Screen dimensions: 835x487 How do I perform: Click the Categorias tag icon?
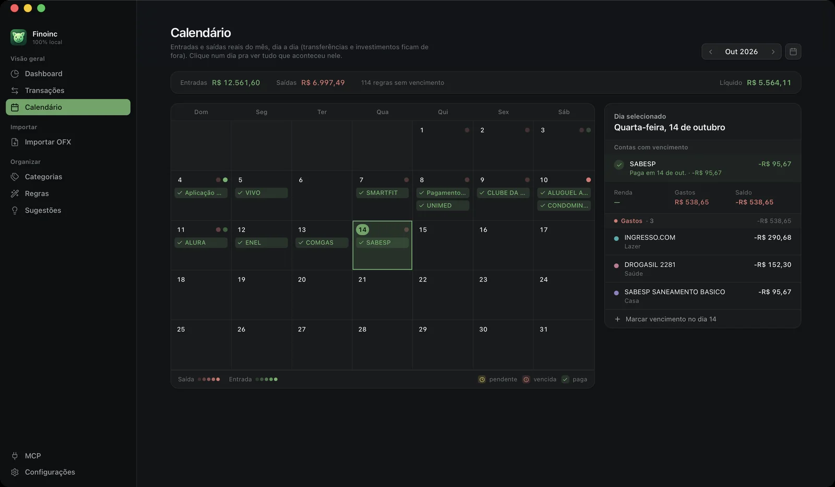(15, 177)
